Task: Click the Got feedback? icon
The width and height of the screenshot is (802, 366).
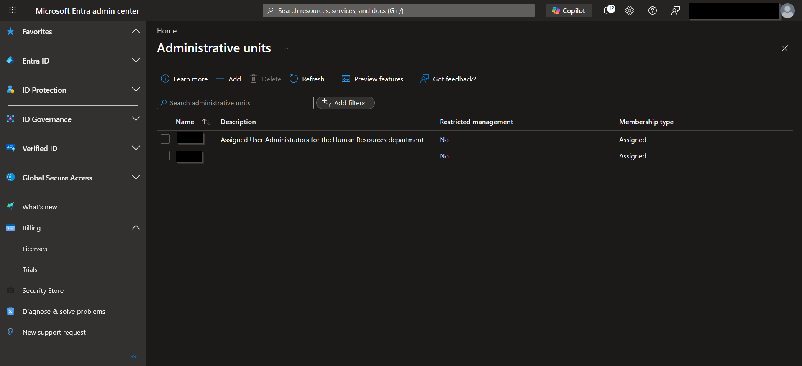Action: [x=425, y=79]
